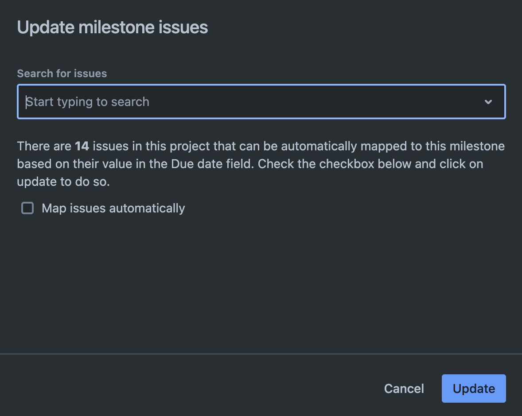522x416 pixels.
Task: Cancel the milestone update dialog
Action: [x=404, y=389]
